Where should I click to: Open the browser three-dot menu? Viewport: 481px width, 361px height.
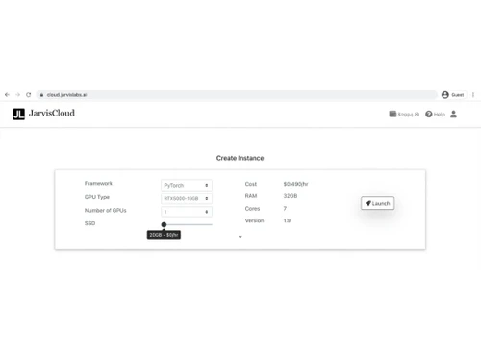click(x=473, y=95)
